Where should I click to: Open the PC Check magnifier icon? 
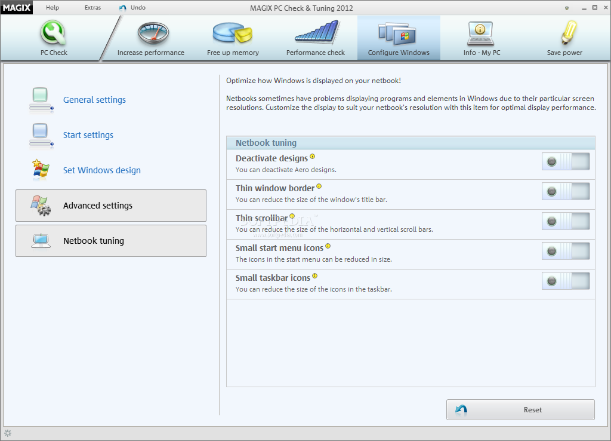(x=53, y=32)
